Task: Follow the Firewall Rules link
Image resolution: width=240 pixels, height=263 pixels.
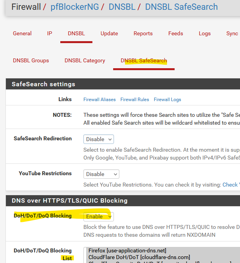Action: tap(135, 100)
